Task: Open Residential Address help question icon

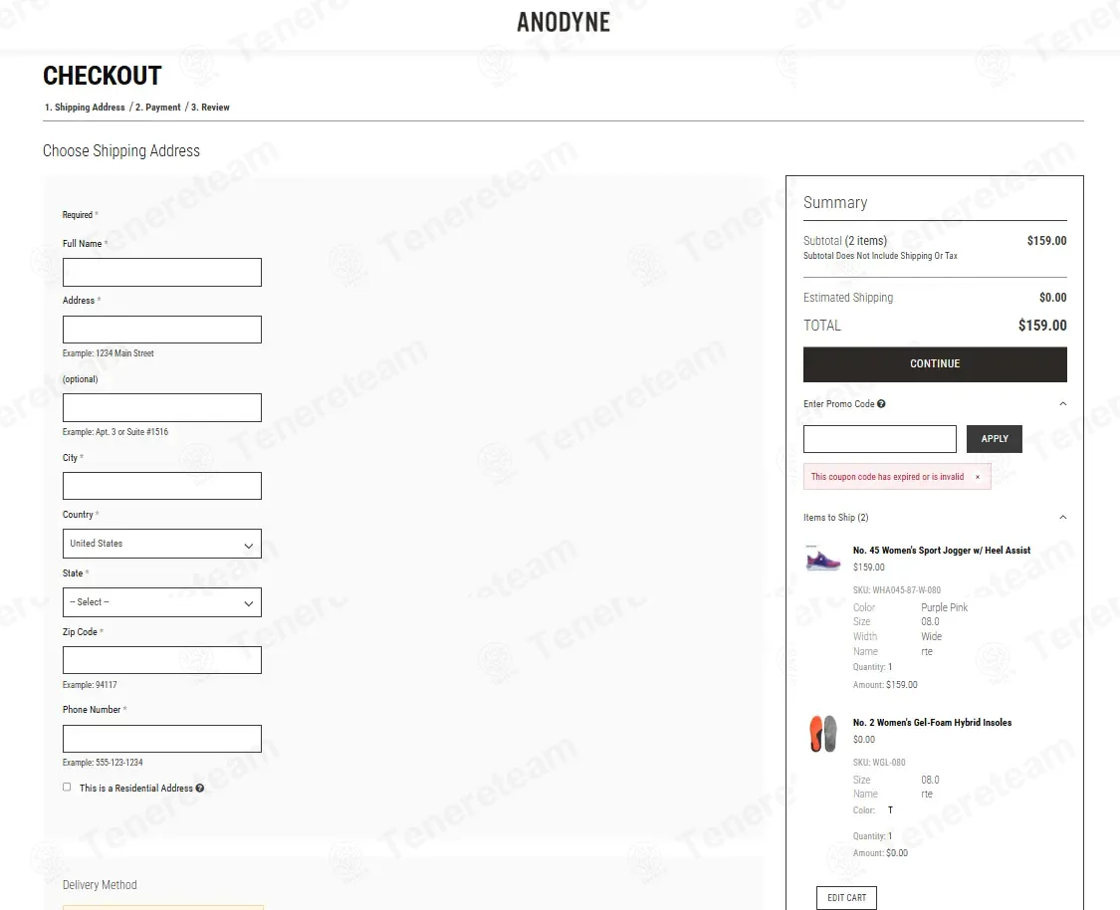Action: pyautogui.click(x=200, y=788)
